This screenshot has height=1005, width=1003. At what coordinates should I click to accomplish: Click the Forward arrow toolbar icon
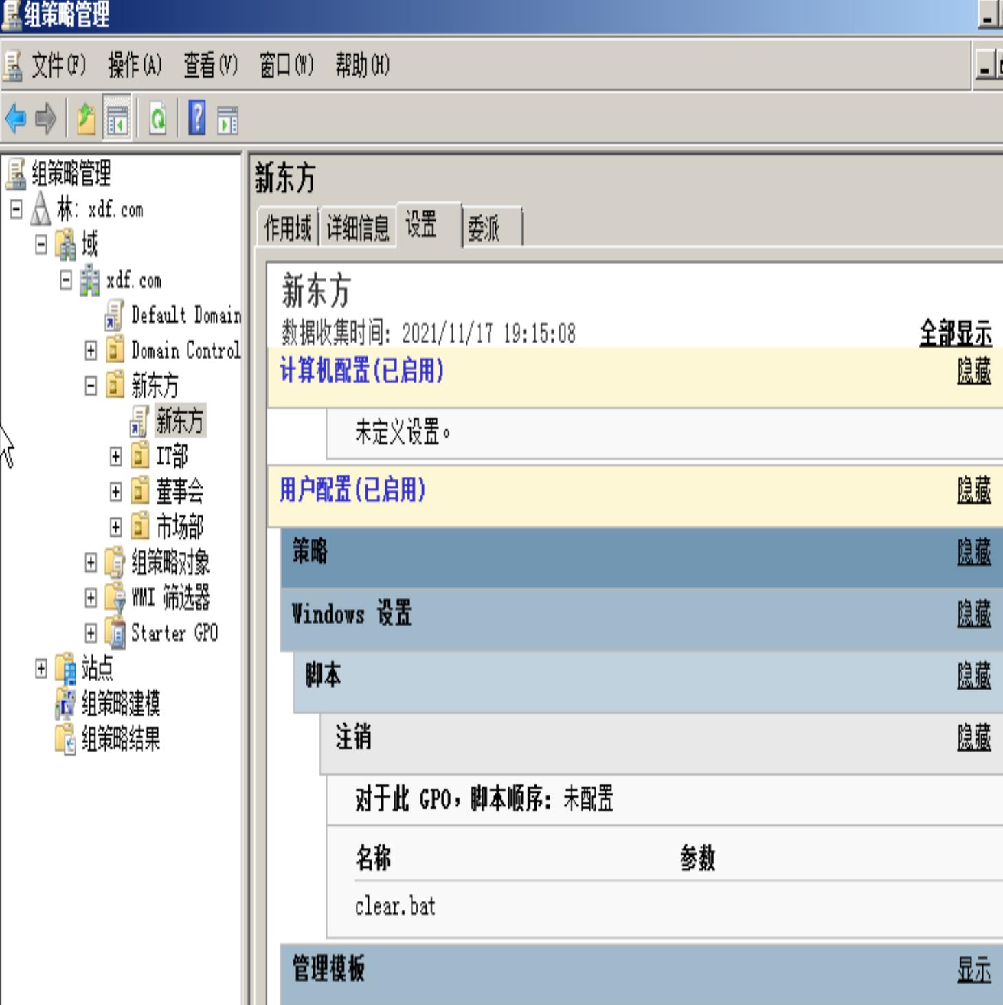45,119
